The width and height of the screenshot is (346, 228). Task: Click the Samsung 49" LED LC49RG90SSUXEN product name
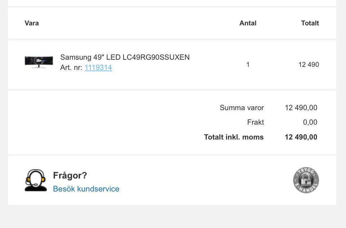125,57
